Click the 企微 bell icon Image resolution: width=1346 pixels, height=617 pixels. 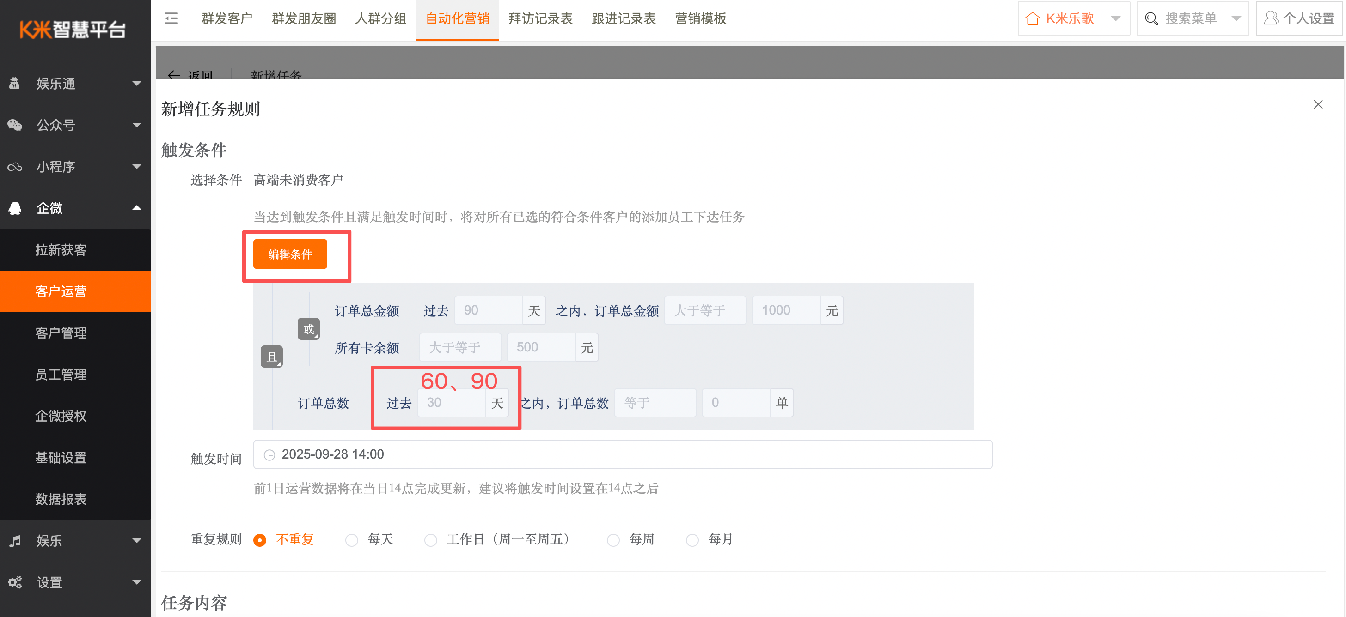click(x=15, y=208)
